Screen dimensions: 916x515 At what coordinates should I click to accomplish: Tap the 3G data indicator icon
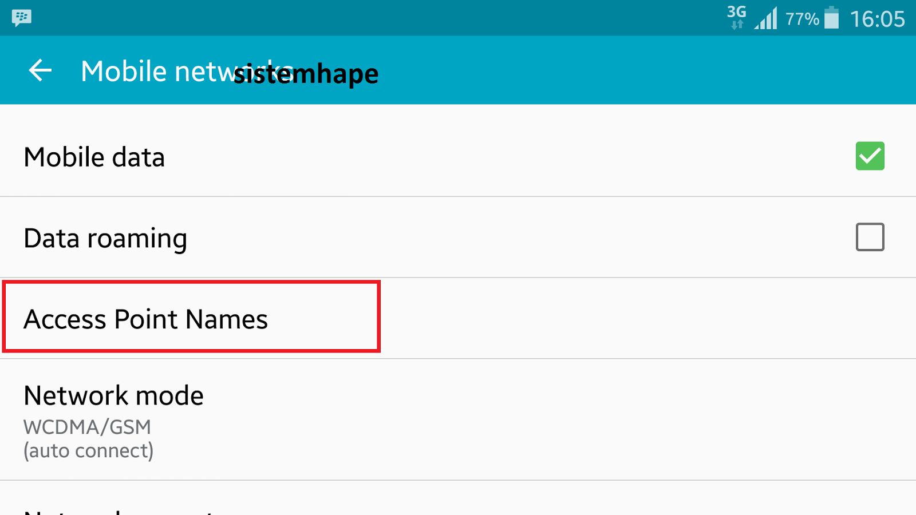(x=737, y=17)
